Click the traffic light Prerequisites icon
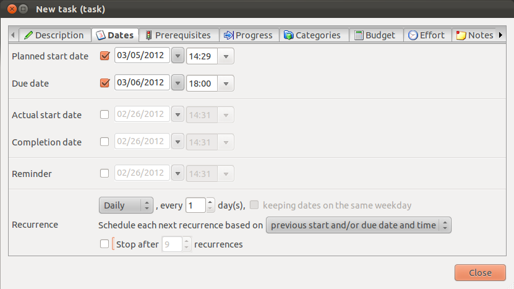Screen dimensions: 514x289 click(148, 35)
